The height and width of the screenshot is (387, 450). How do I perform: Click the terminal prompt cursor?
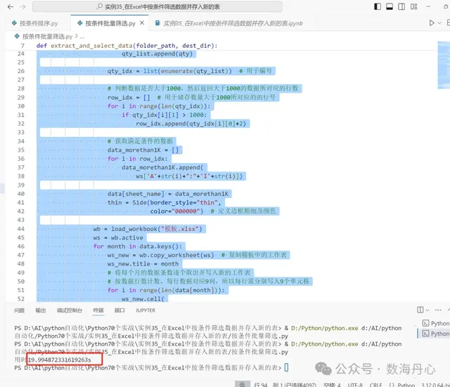pos(286,367)
